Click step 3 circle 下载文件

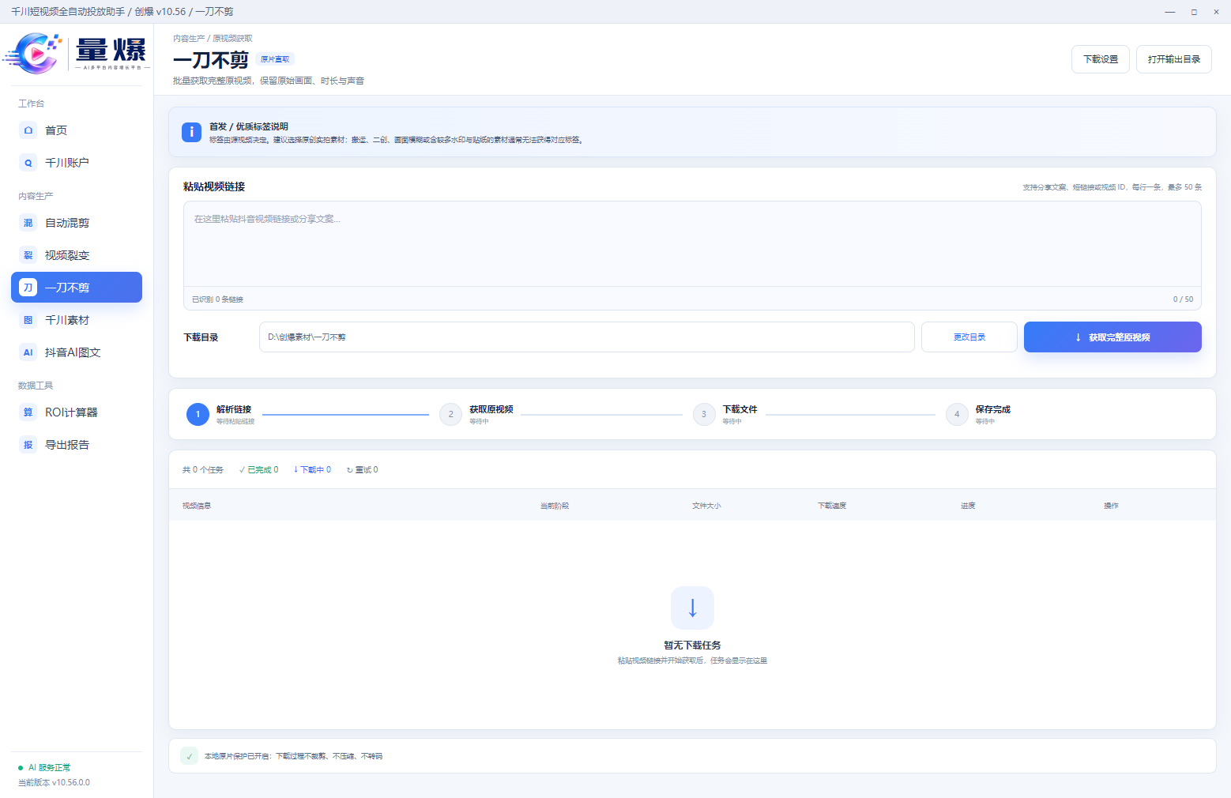point(704,414)
